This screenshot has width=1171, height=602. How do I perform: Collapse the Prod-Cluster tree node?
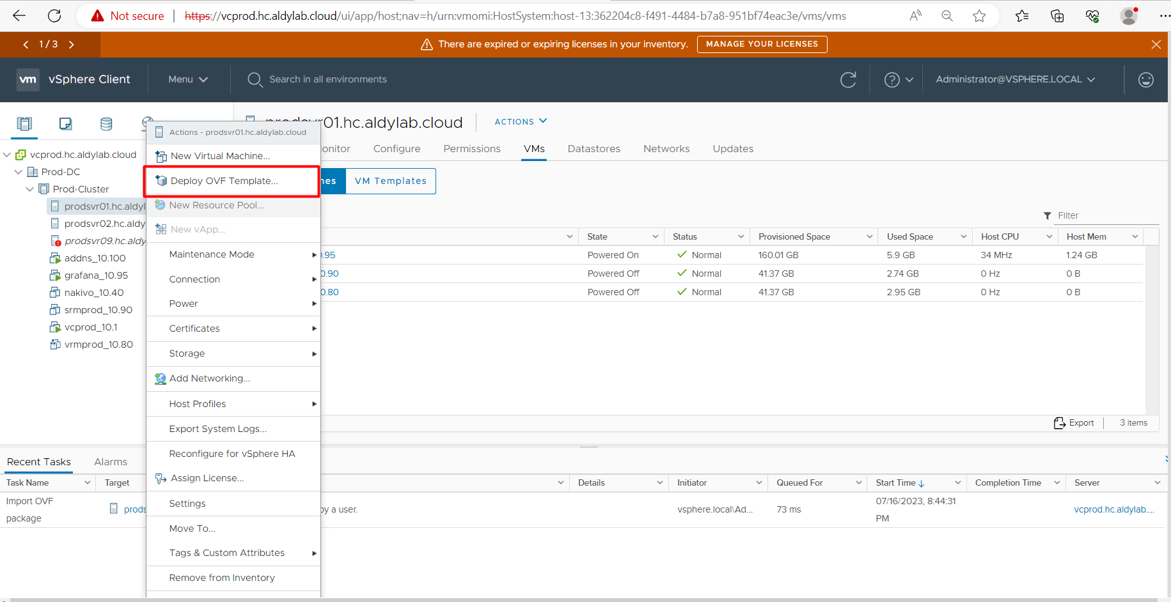click(x=30, y=189)
